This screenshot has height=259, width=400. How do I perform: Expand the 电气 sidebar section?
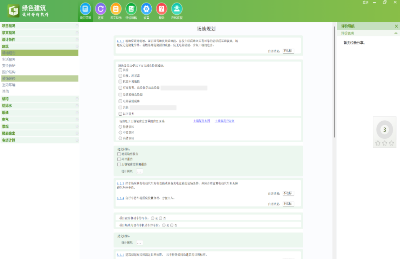click(x=39, y=118)
